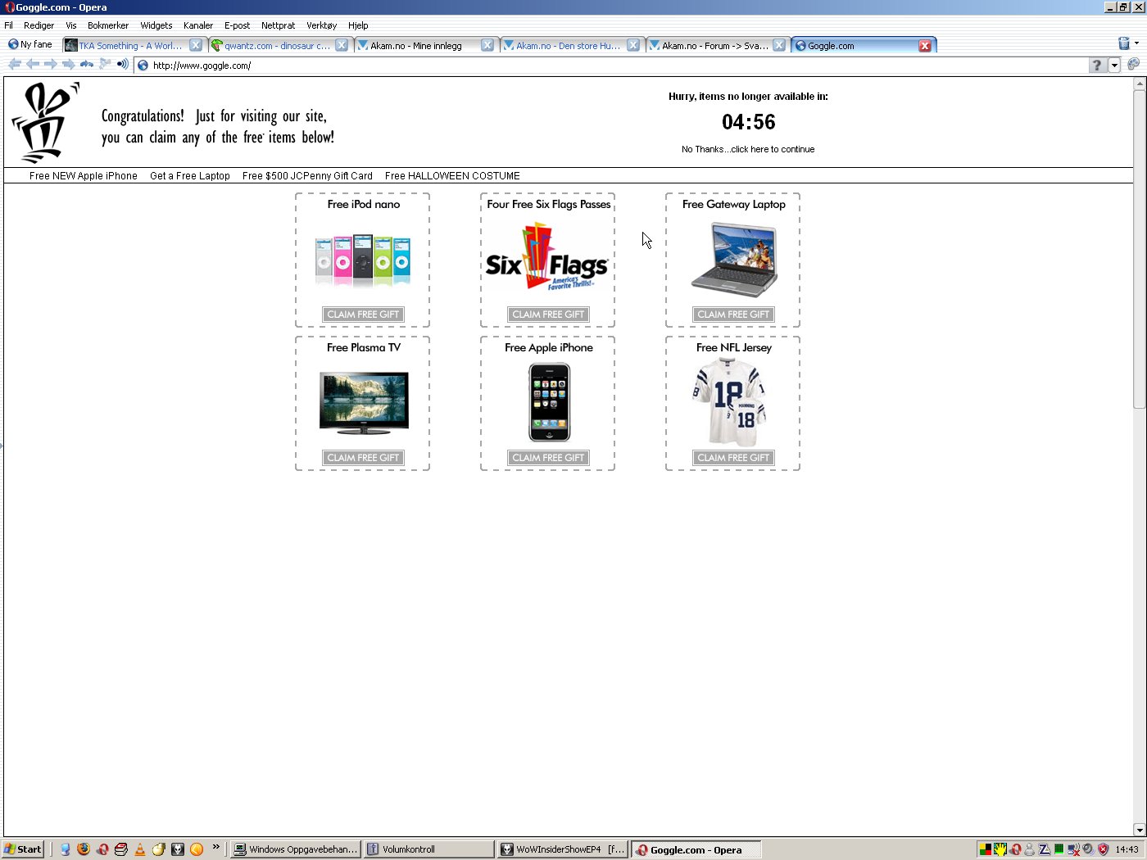Expand quick launch overflow chevron
This screenshot has width=1147, height=860.
pyautogui.click(x=215, y=847)
